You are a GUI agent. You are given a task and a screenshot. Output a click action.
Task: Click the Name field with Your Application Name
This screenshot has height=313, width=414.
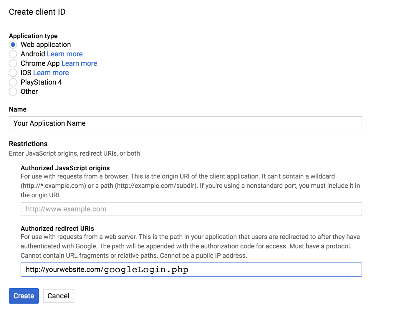click(185, 123)
